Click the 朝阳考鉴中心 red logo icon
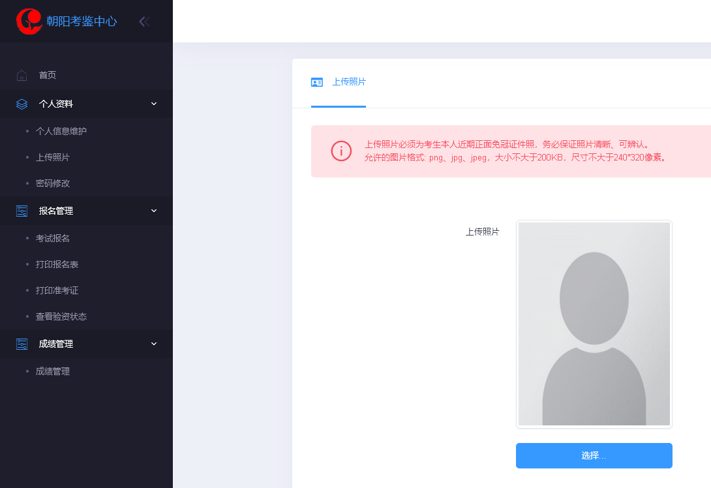Image resolution: width=711 pixels, height=488 pixels. click(x=29, y=22)
